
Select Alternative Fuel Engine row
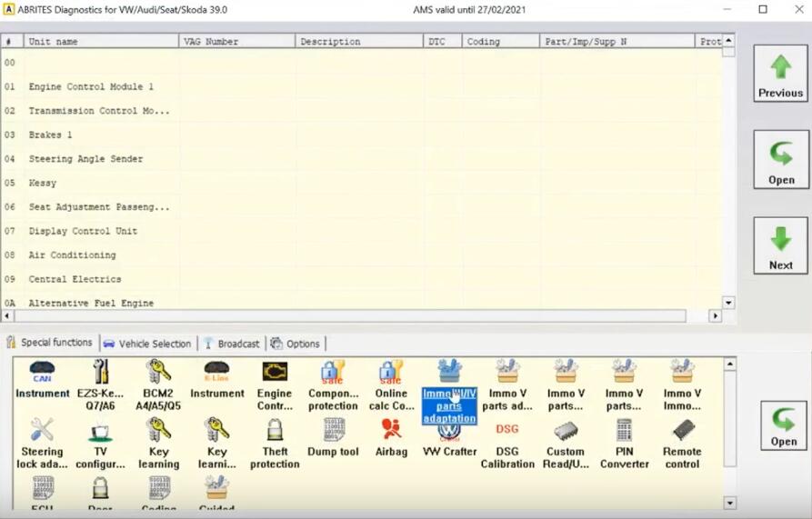(361, 302)
